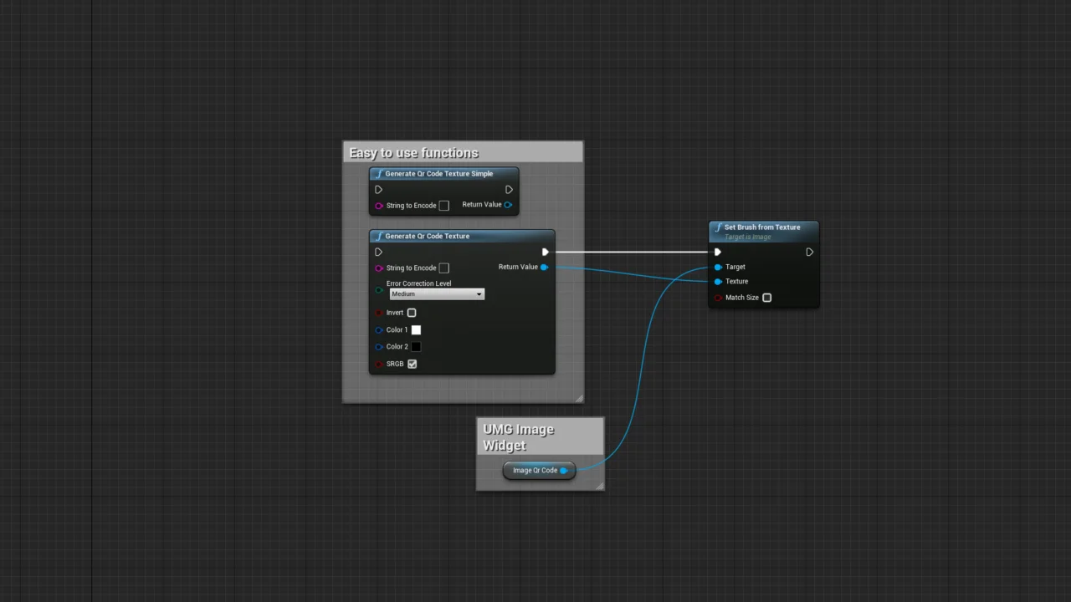Image resolution: width=1071 pixels, height=602 pixels.
Task: Click exec output pin of Set Brush from Texture
Action: pos(810,253)
